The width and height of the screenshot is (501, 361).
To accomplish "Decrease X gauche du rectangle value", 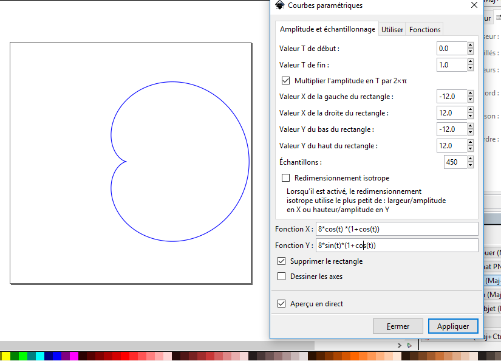I will pos(470,100).
